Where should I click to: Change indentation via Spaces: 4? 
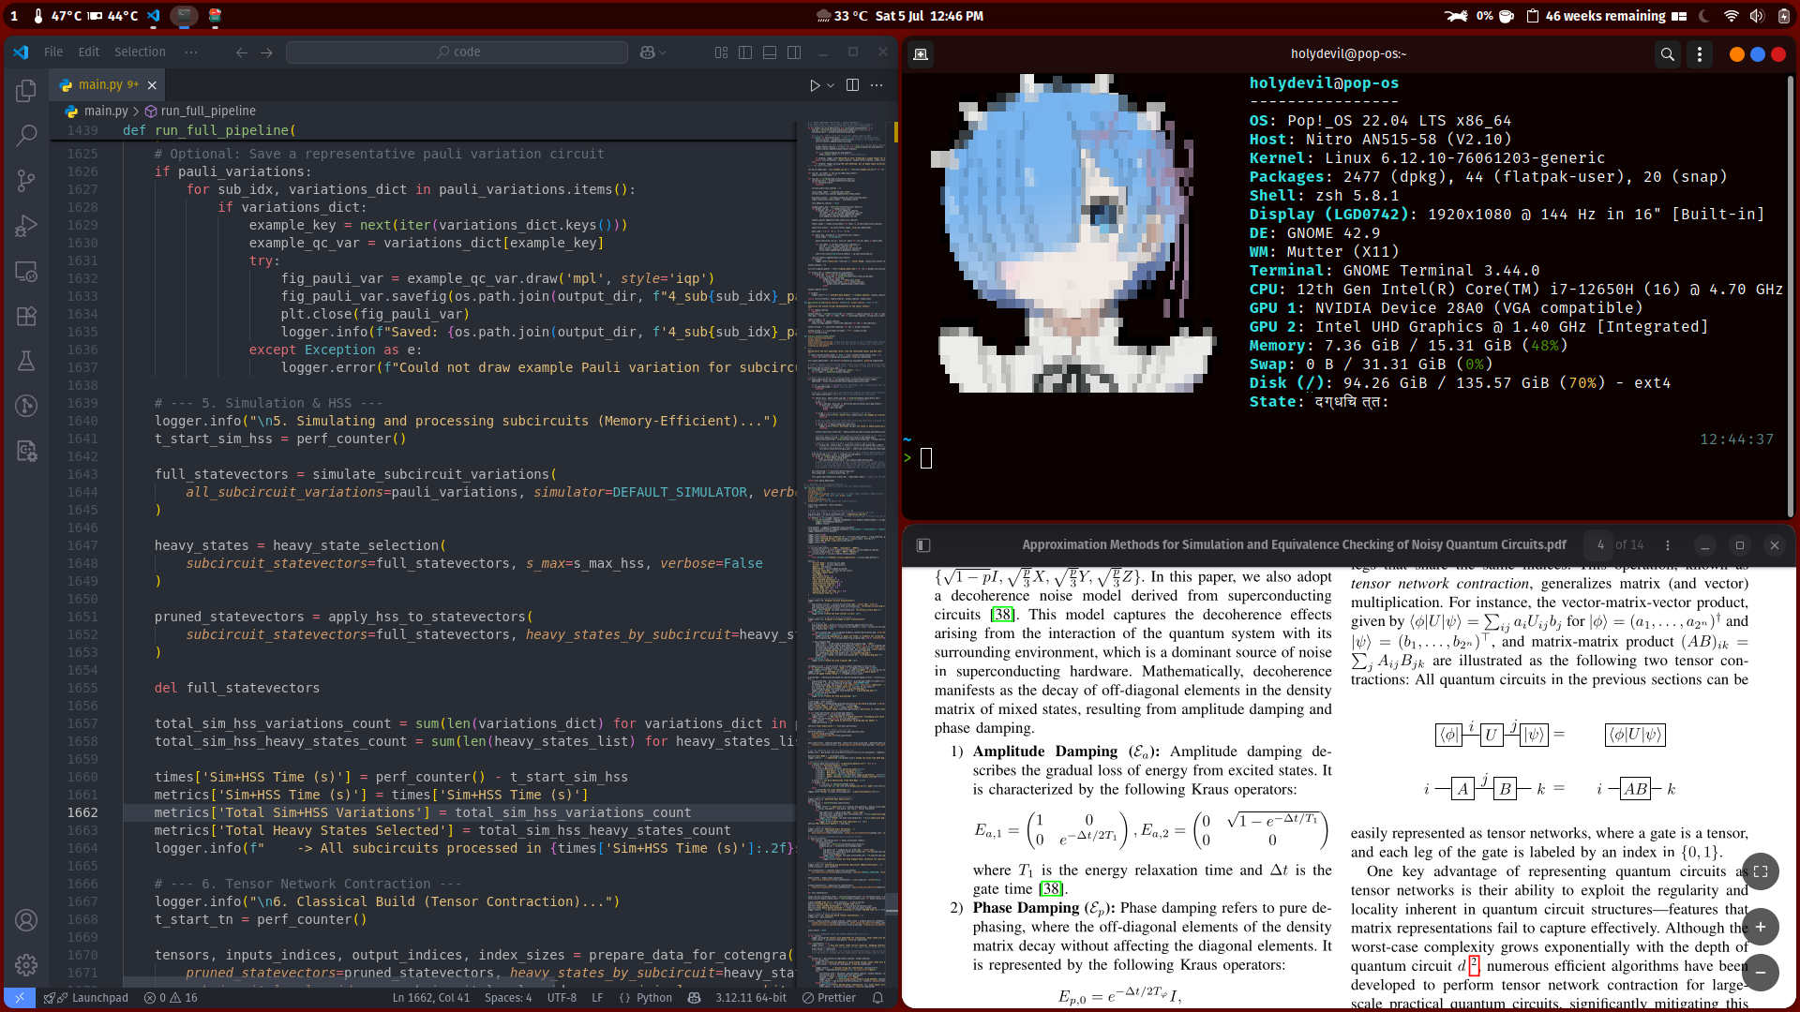pos(508,998)
